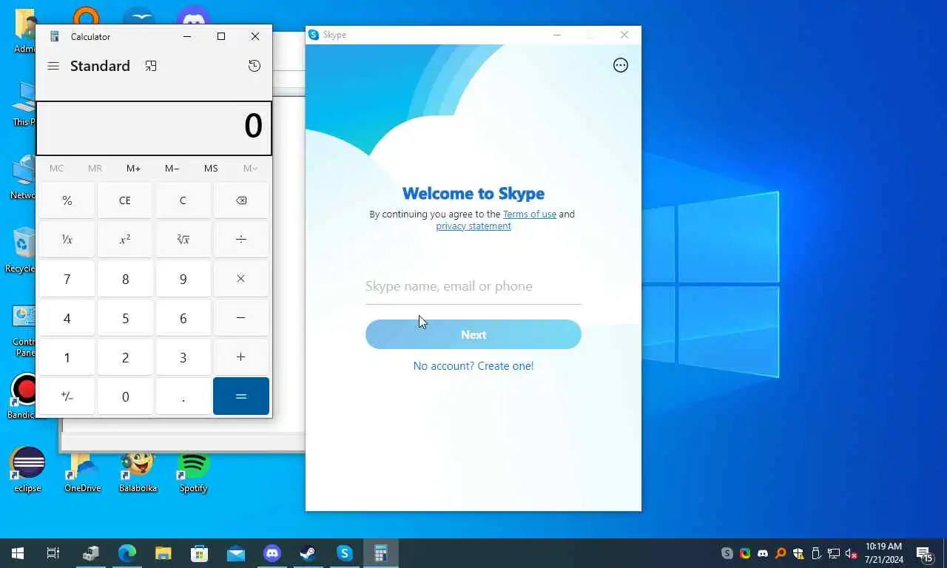This screenshot has height=568, width=947.
Task: Open the Calculator navigation hamburger menu
Action: 53,66
